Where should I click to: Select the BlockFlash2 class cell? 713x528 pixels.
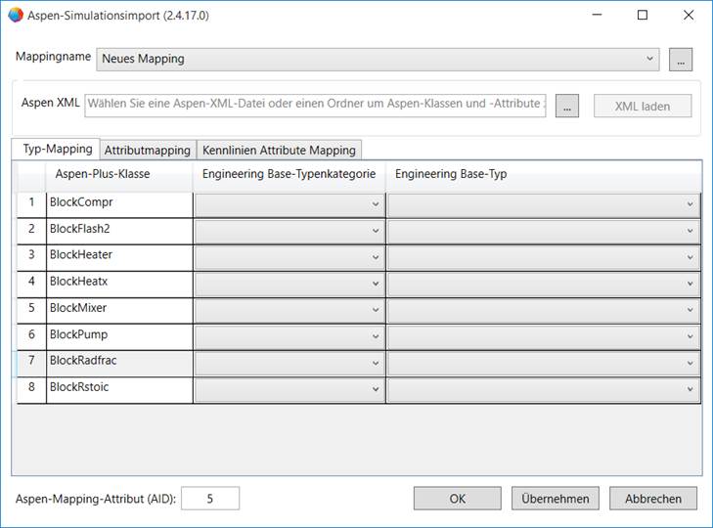119,231
